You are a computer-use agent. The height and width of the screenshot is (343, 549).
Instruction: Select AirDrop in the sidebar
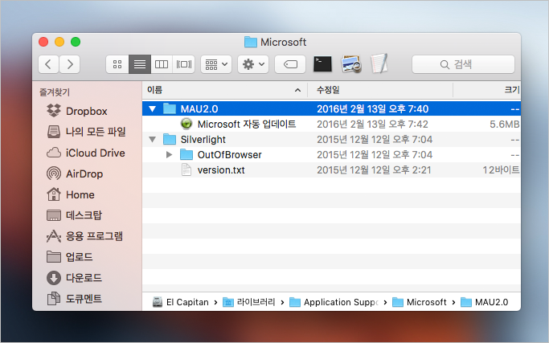[75, 174]
